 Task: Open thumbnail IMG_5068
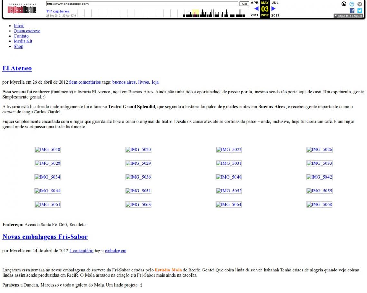[319, 205]
